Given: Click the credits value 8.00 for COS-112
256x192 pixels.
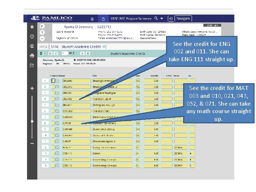Looking at the screenshot, I should [151, 153].
